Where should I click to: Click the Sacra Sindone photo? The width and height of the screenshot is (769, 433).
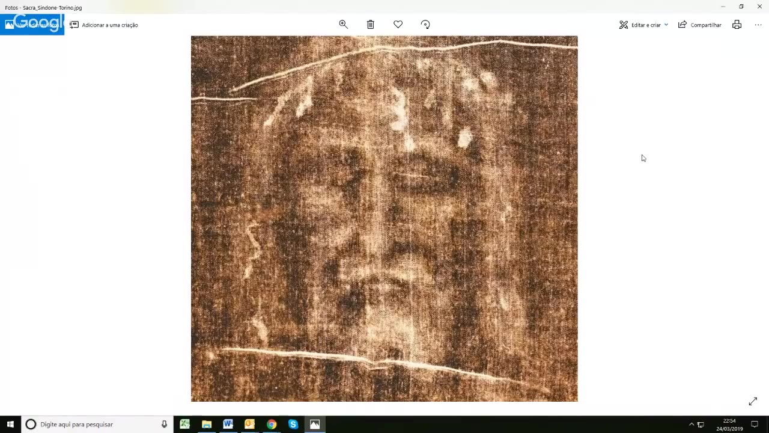pos(384,218)
